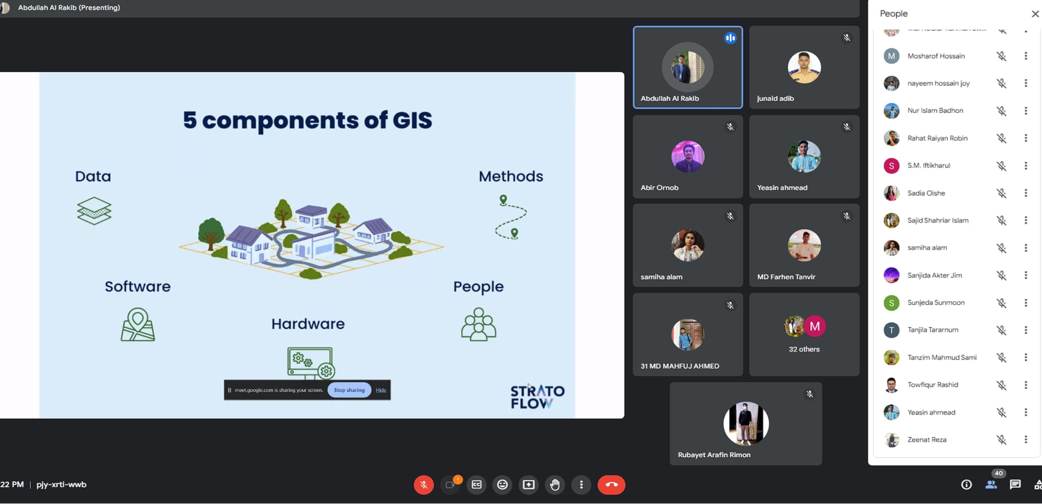Raise hand using the hand icon
This screenshot has height=504, width=1042.
click(555, 485)
